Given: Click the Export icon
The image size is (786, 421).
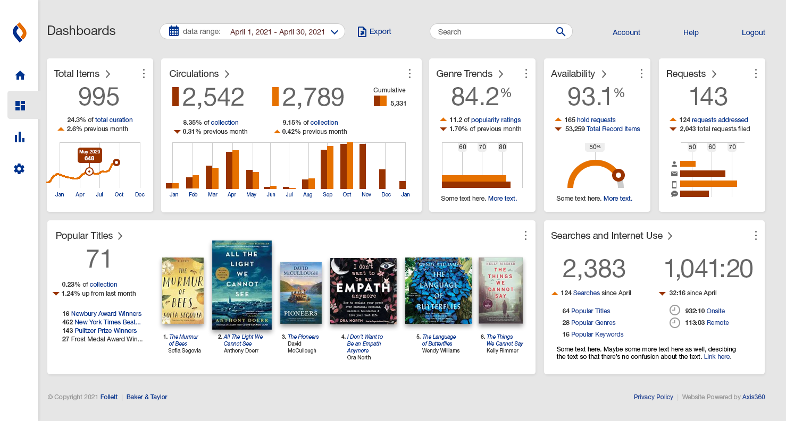Looking at the screenshot, I should [x=362, y=32].
